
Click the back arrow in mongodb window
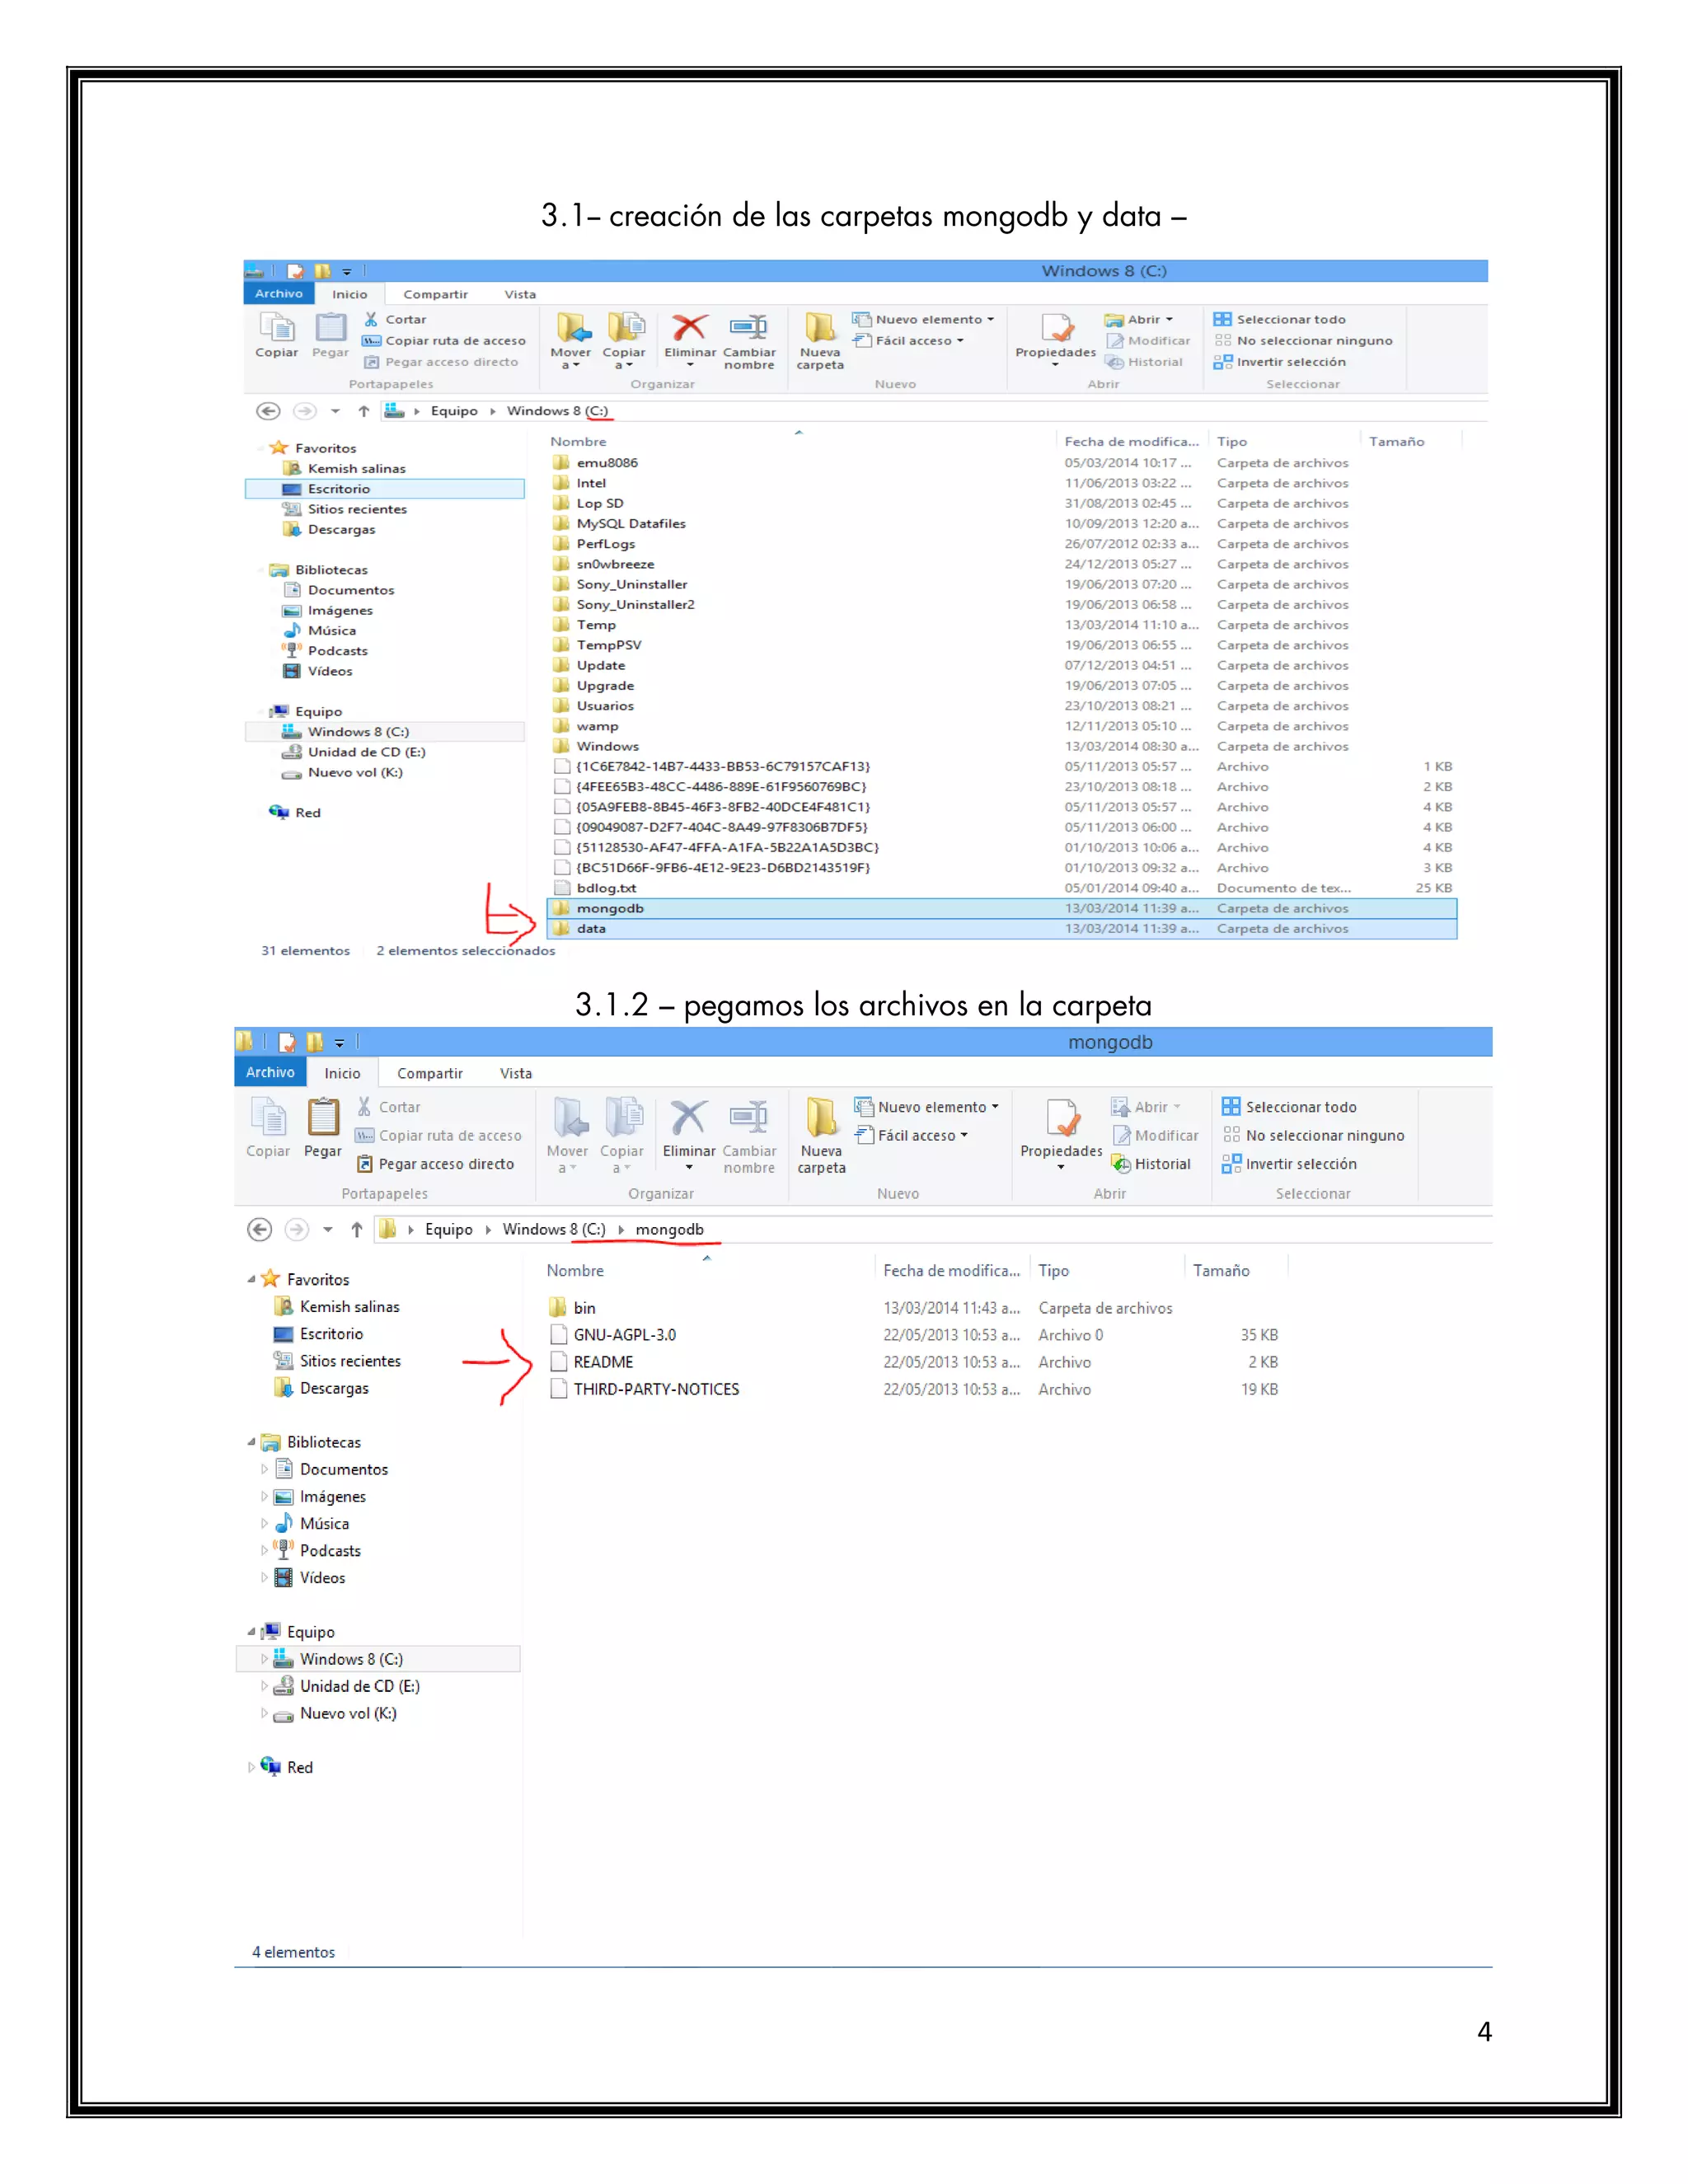click(259, 1230)
